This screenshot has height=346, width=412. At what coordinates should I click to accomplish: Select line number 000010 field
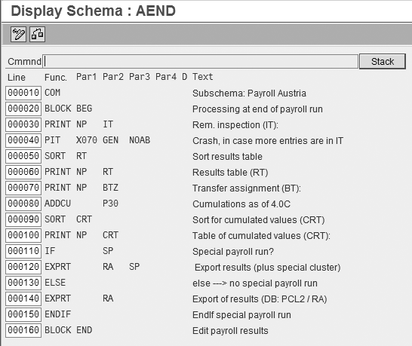(23, 93)
